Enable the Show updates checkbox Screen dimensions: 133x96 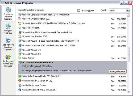79,11
